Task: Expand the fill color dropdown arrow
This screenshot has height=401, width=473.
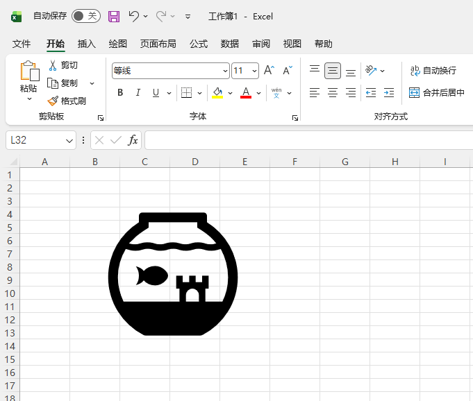Action: click(x=231, y=93)
